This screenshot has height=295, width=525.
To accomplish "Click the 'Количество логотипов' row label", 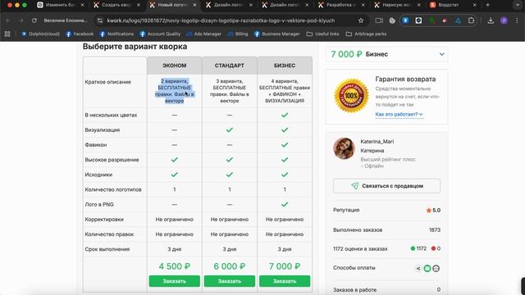I will (x=113, y=189).
